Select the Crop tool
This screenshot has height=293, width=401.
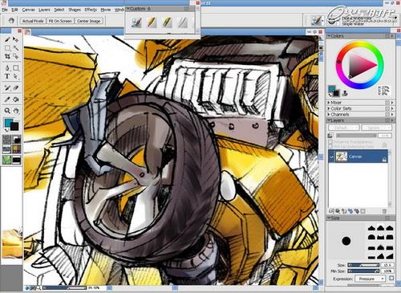pyautogui.click(x=7, y=56)
